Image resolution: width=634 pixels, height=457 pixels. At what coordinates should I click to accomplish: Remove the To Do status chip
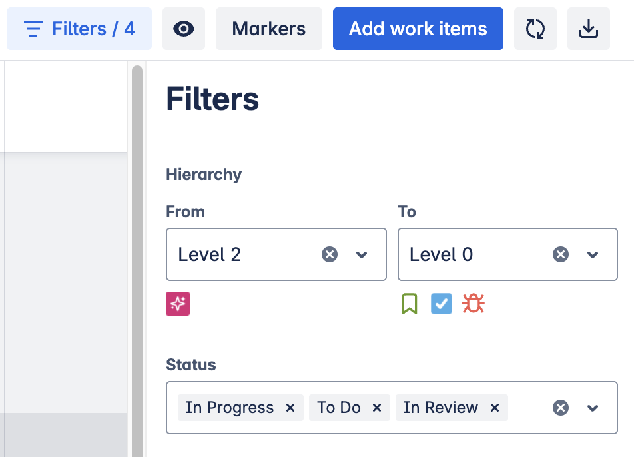coord(377,408)
